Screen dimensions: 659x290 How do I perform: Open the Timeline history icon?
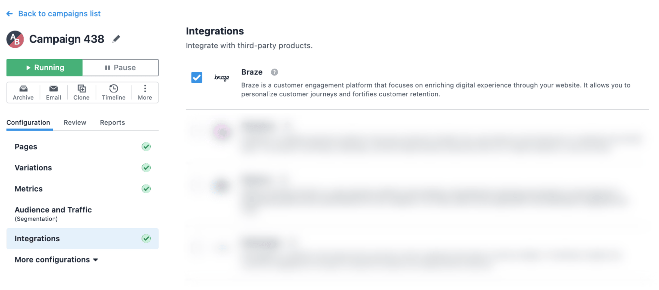113,89
